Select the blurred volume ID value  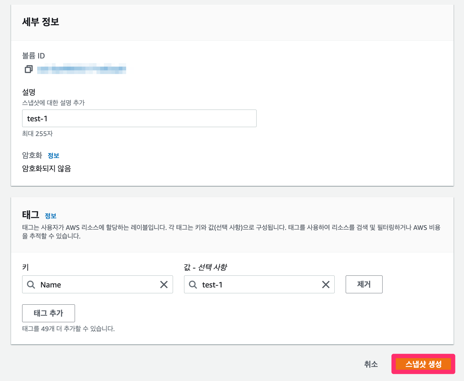click(81, 69)
